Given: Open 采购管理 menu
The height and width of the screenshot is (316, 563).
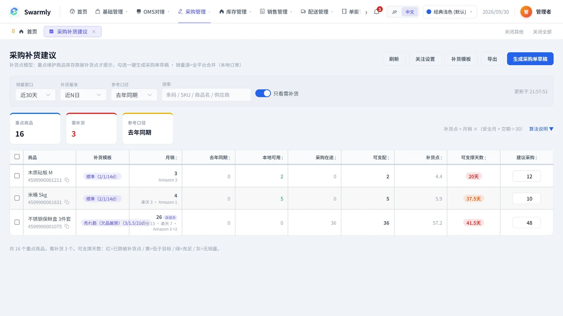Looking at the screenshot, I should point(194,12).
